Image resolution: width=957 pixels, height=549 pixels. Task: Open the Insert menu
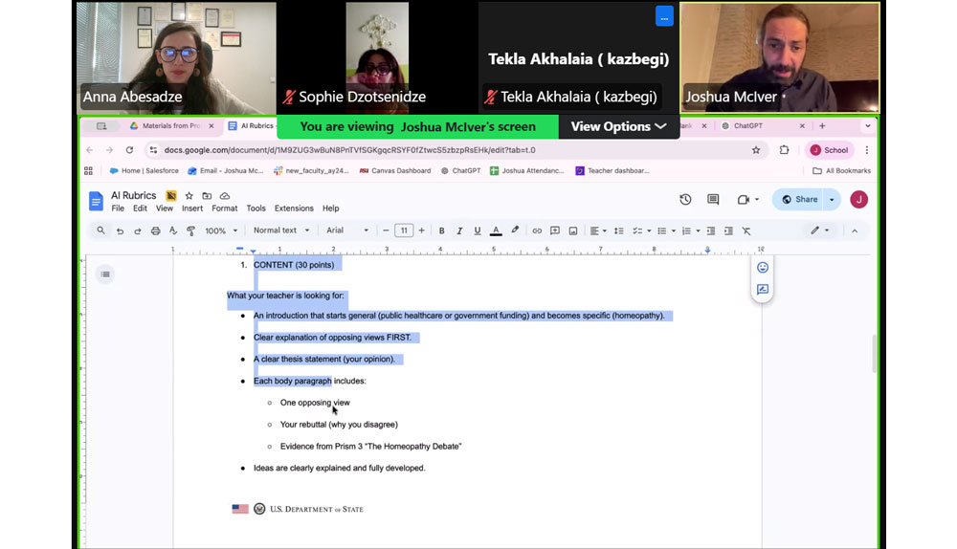[x=192, y=209]
